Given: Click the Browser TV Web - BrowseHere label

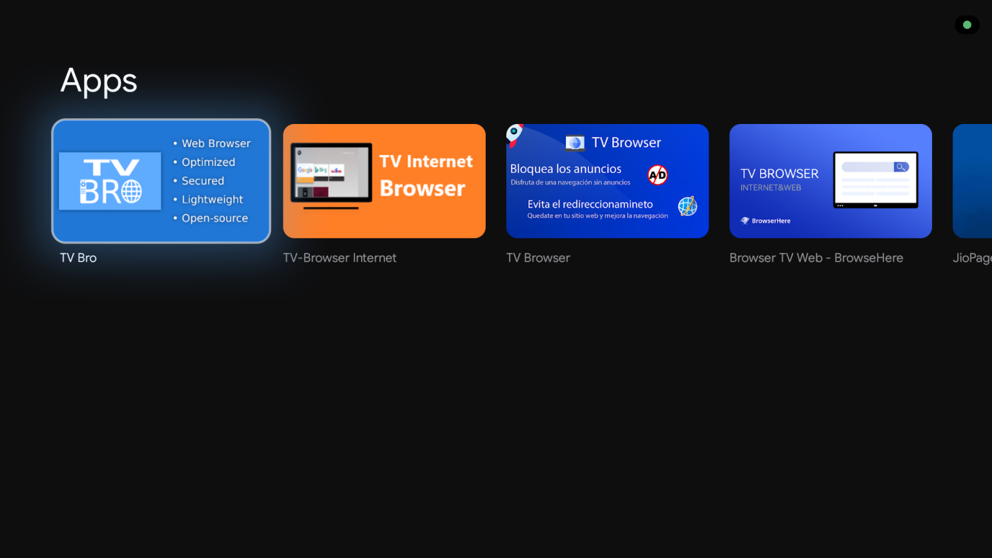Looking at the screenshot, I should [x=816, y=257].
